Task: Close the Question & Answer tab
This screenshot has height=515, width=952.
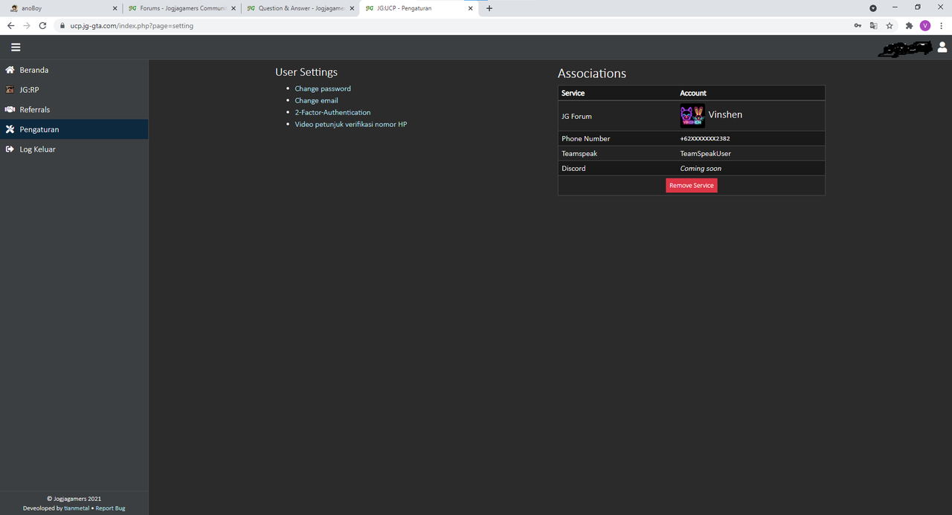Action: coord(351,8)
